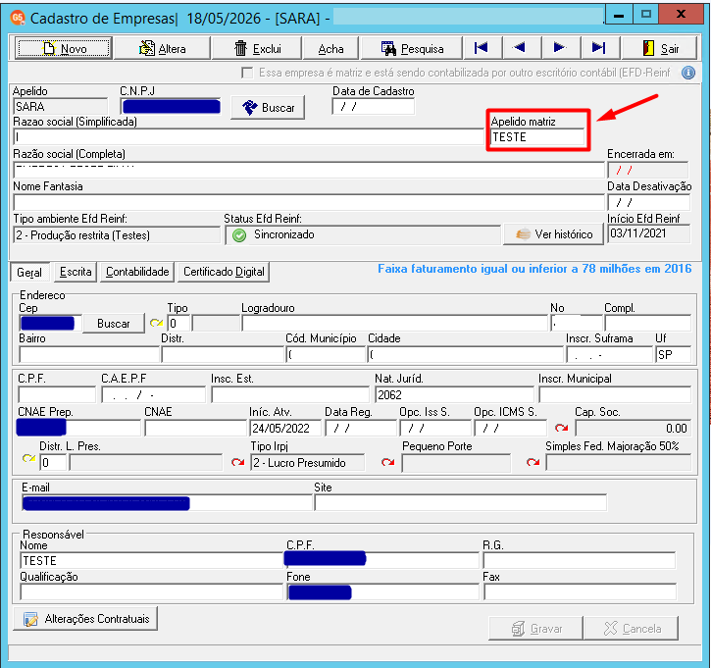Go to first record arrow
The height and width of the screenshot is (668, 711).
(x=482, y=48)
